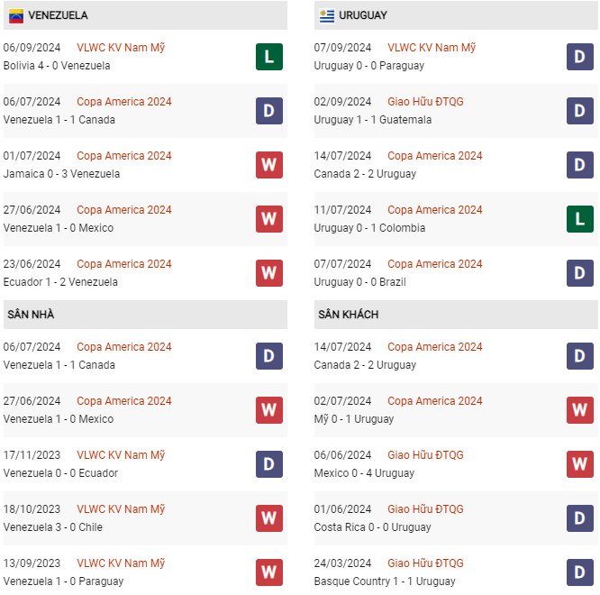Click the L badge for Uruguay 0-1 Colombia
The height and width of the screenshot is (595, 600).
pos(580,219)
